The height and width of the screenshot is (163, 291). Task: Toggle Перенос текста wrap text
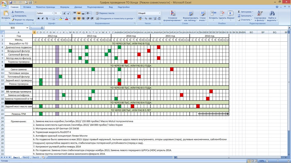[105, 13]
